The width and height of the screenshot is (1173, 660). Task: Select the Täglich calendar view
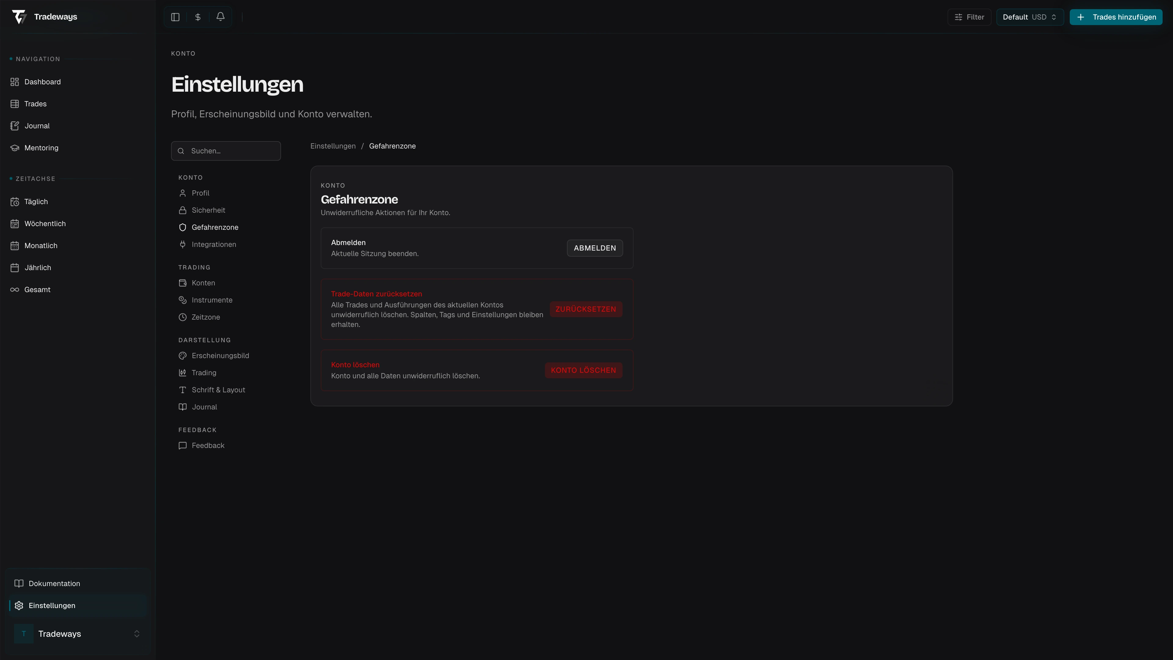(35, 201)
